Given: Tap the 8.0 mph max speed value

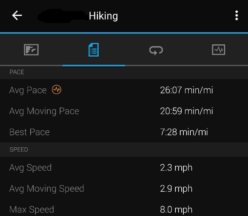Looking at the screenshot, I should (176, 209).
